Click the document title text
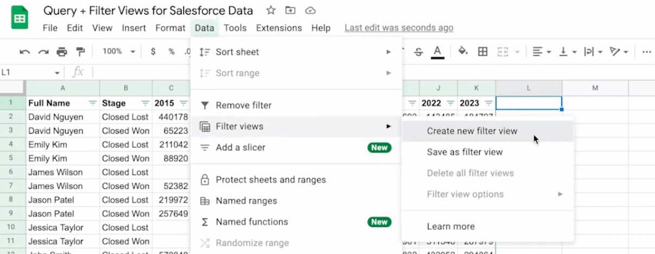The height and width of the screenshot is (254, 655). [148, 10]
